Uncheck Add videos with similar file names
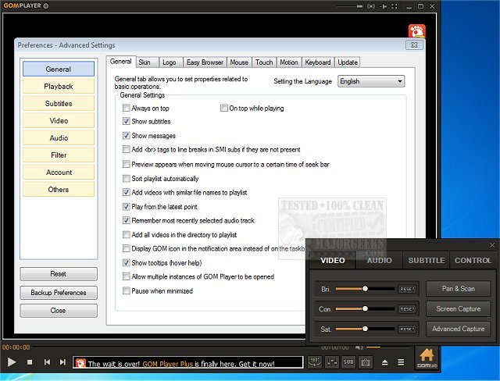 [127, 192]
